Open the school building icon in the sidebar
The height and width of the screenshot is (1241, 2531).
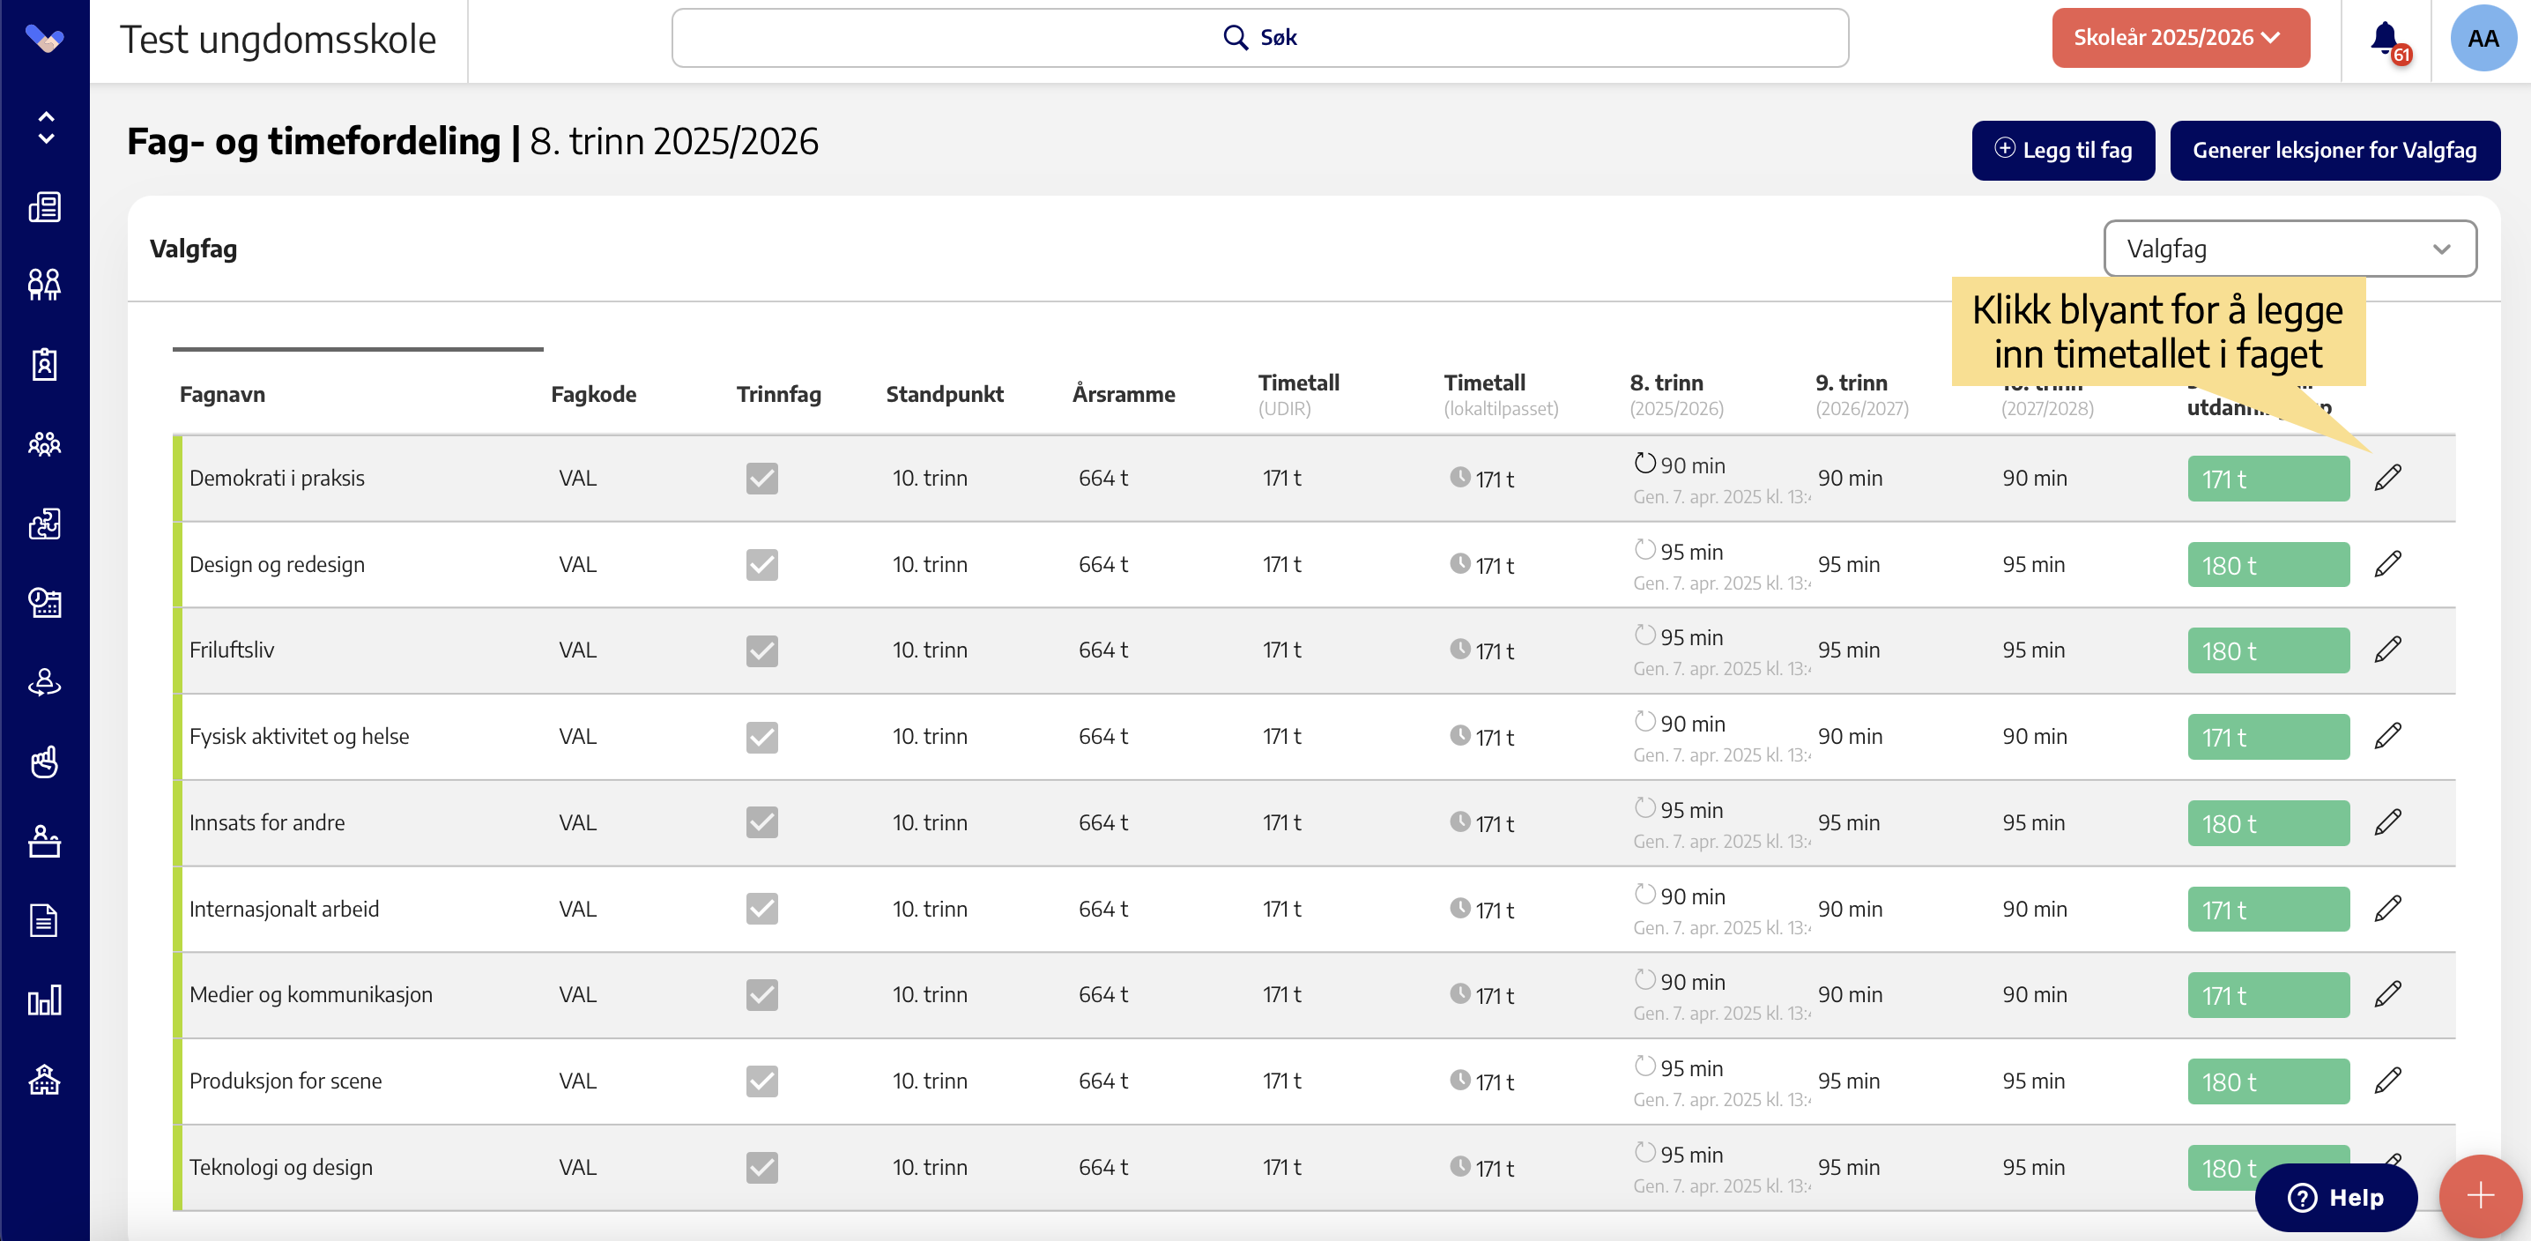click(x=44, y=1080)
